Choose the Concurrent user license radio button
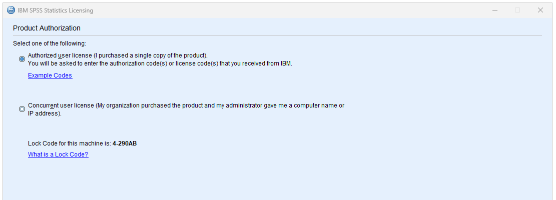The height and width of the screenshot is (200, 556). [22, 109]
